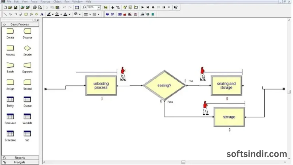This screenshot has height=165, width=293.
Task: Click the "sealing?" decision diamond
Action: pyautogui.click(x=164, y=85)
